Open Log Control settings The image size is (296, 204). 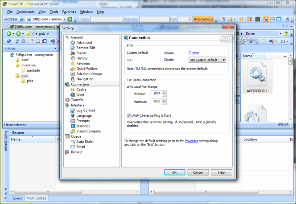coord(85,110)
